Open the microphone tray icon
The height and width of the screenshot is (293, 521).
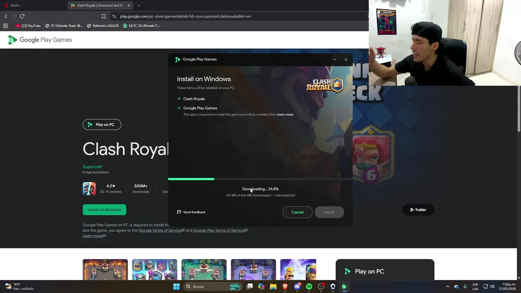(465, 286)
